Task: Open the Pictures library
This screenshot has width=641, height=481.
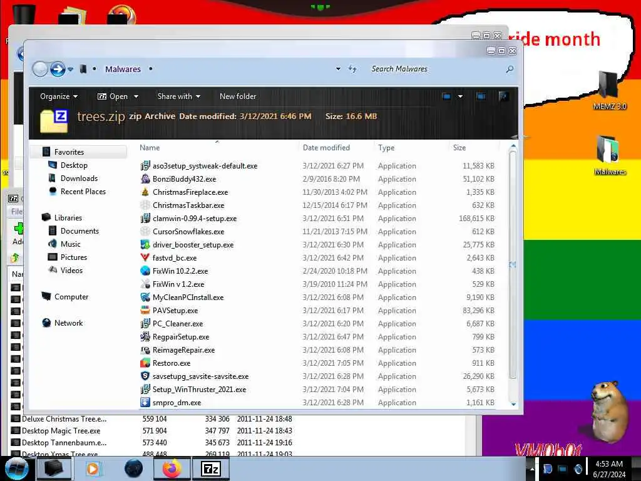Action: (74, 257)
